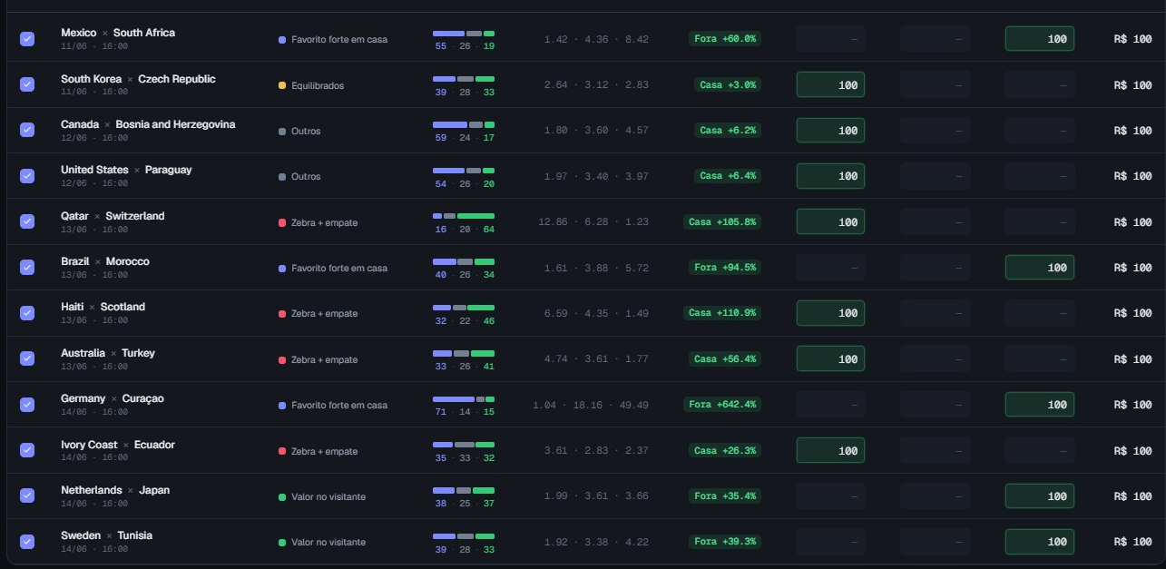
Task: Uncheck the Mexico × South Africa checkbox
Action: (27, 39)
